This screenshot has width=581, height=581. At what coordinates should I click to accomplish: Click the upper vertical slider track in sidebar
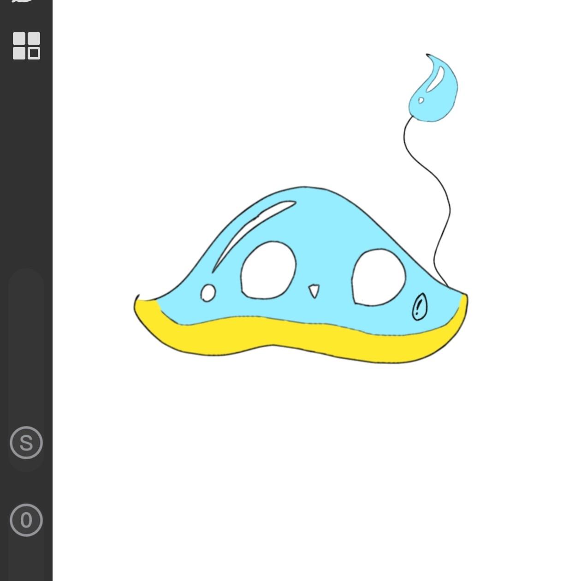[x=26, y=346]
